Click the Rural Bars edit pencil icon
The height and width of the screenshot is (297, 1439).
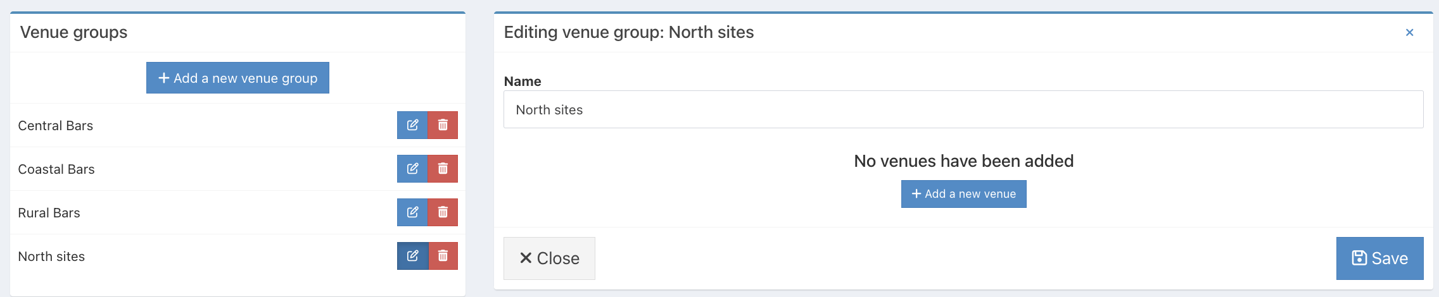point(412,212)
